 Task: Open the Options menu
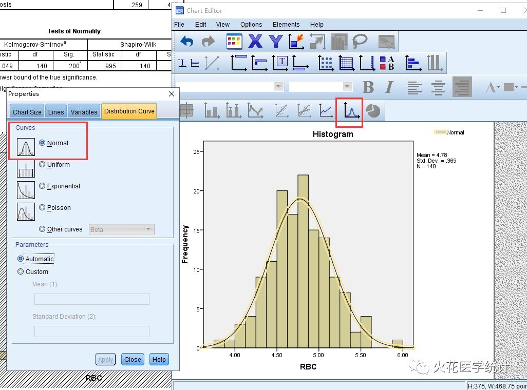(251, 25)
